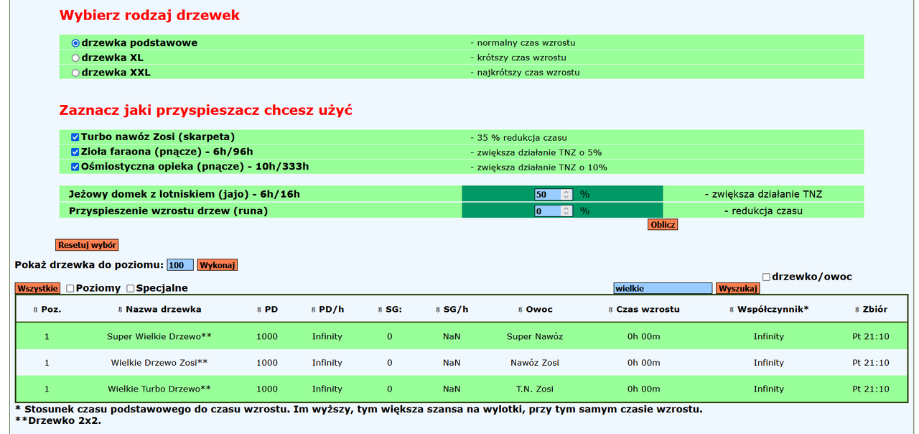919x434 pixels.
Task: Select the drzewka XL radio option
Action: pyautogui.click(x=75, y=58)
